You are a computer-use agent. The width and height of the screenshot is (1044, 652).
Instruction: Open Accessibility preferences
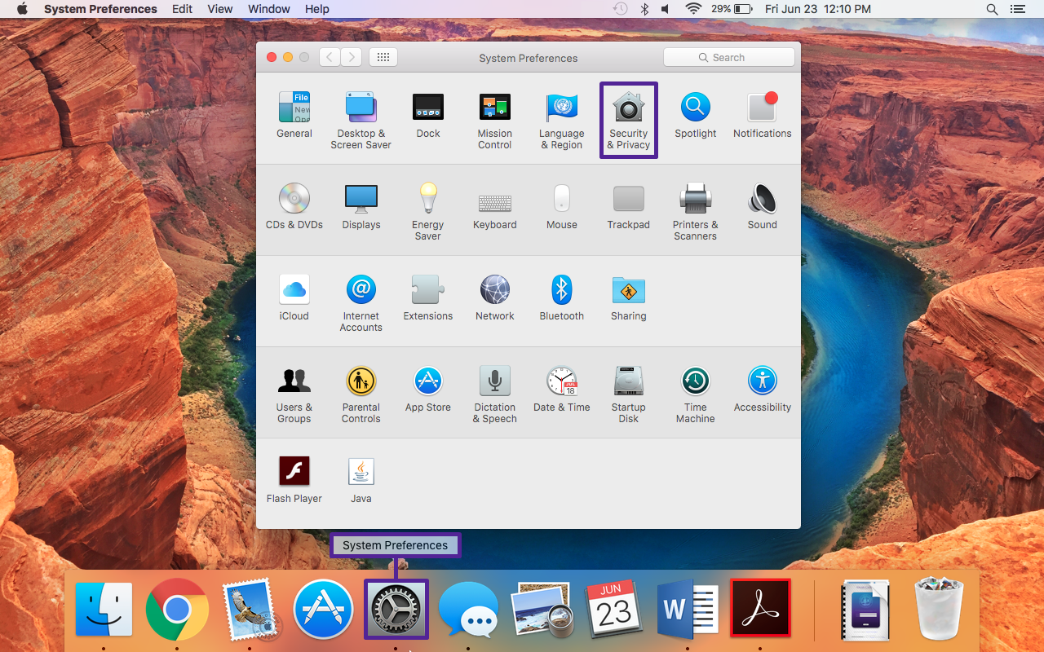coord(763,390)
